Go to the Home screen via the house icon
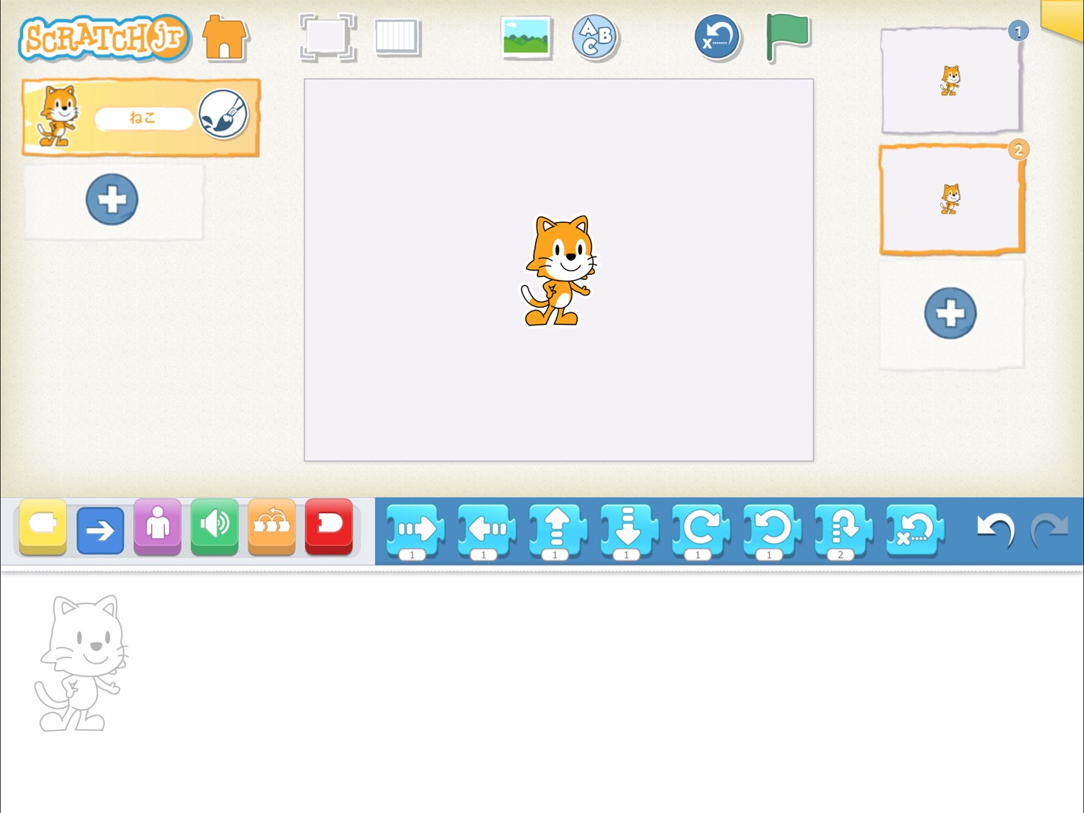 click(x=225, y=37)
